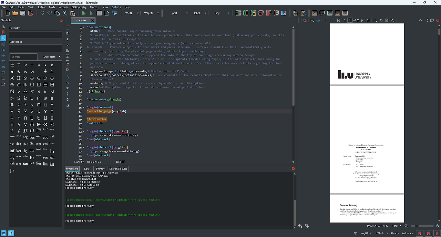
Task: Go to the next PDF page with the arrow button
Action: [x=362, y=20]
